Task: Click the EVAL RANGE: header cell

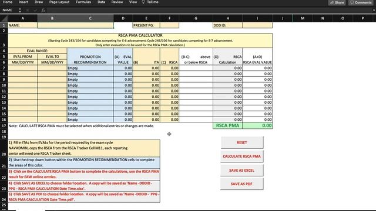Action: tap(38, 51)
